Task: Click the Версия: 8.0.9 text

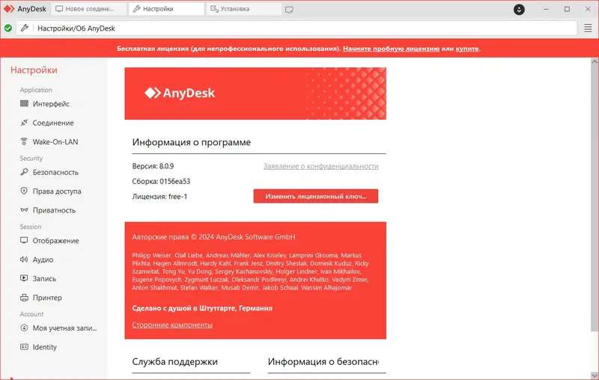Action: coord(153,166)
